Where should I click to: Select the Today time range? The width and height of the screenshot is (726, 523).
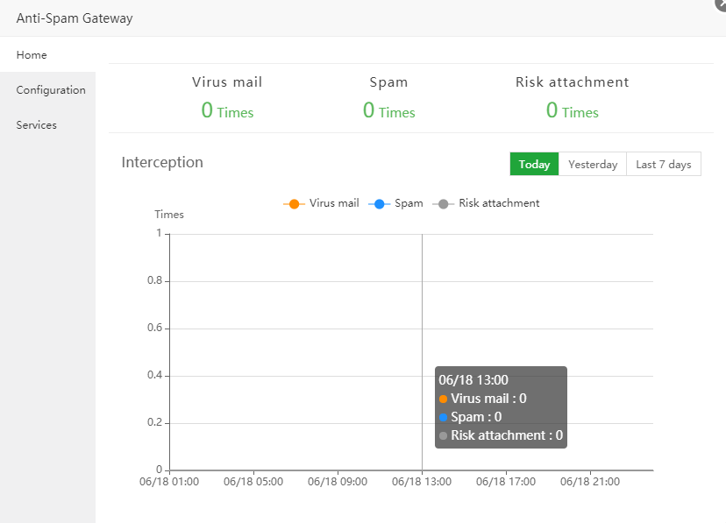(534, 165)
